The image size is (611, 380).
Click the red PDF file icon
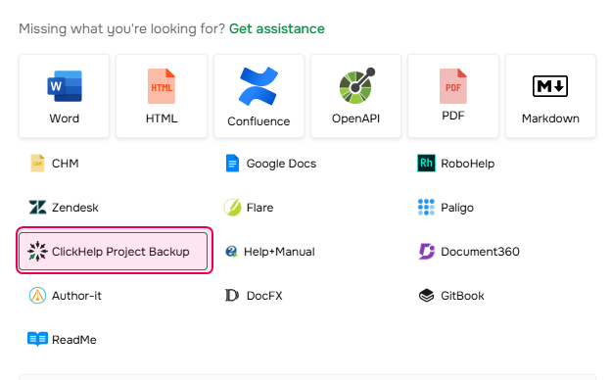pyautogui.click(x=453, y=86)
